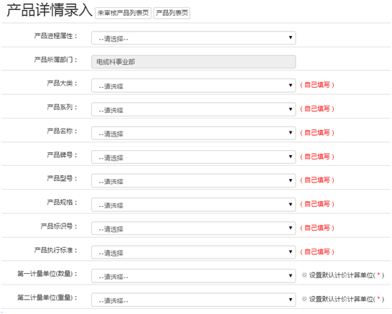392x314 pixels.
Task: Click 自己填写 link beside 产品规格
Action: point(317,204)
